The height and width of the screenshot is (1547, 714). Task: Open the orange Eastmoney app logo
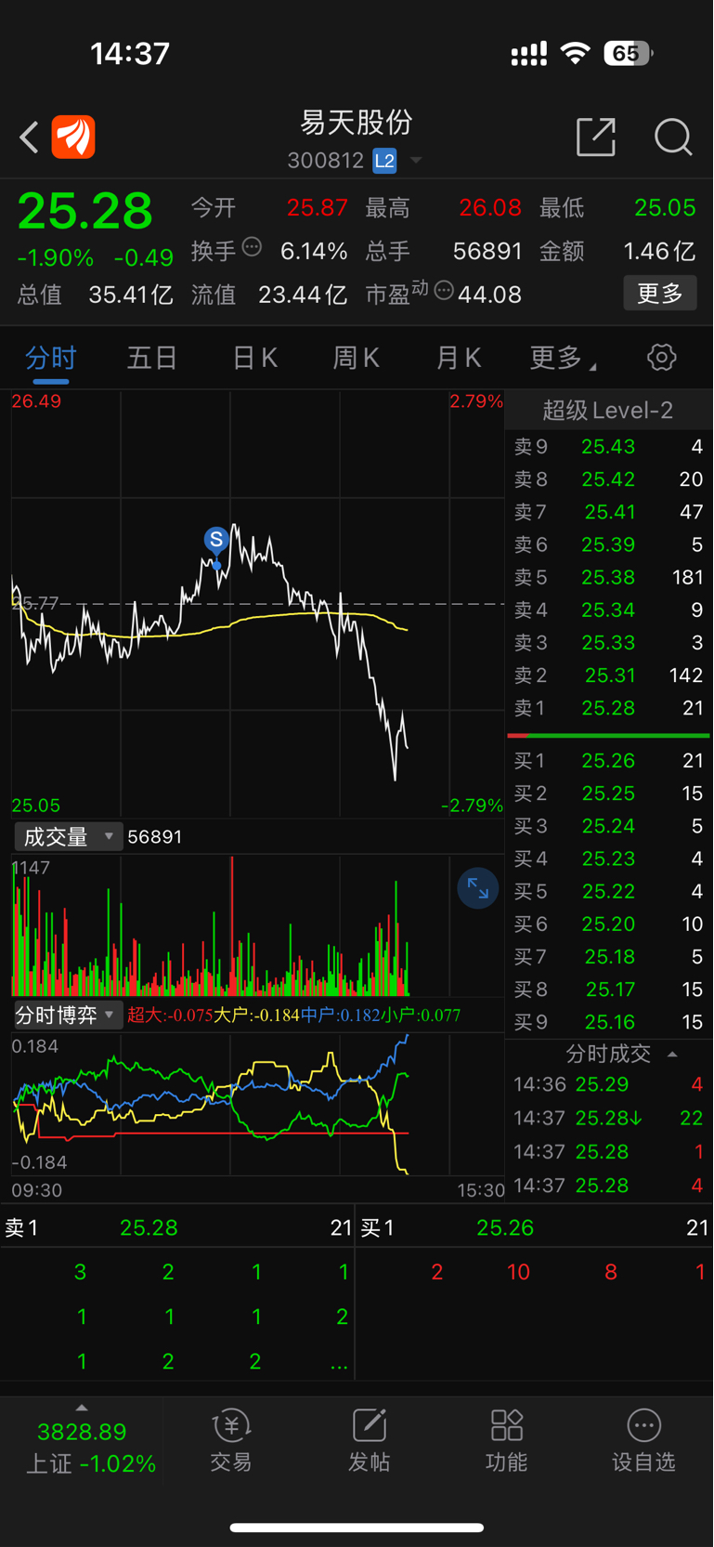pos(73,138)
